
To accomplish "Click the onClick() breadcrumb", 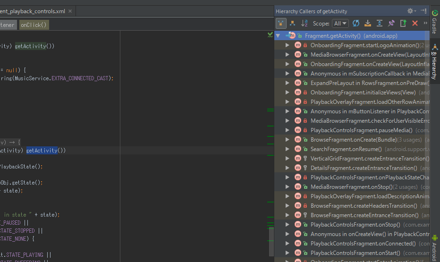I will [34, 25].
